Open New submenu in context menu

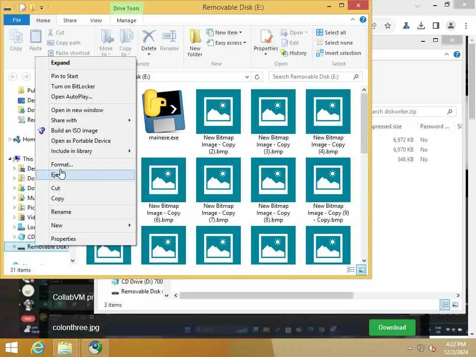86,225
